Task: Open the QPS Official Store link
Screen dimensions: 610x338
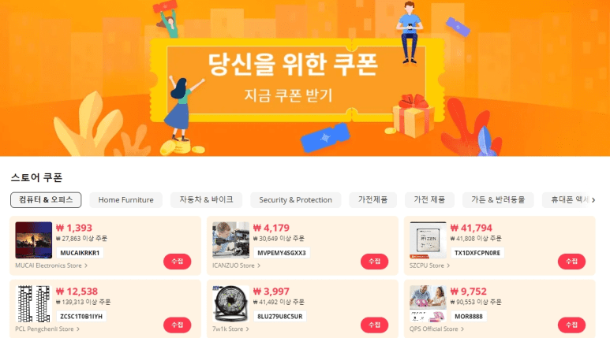Action: [x=436, y=329]
